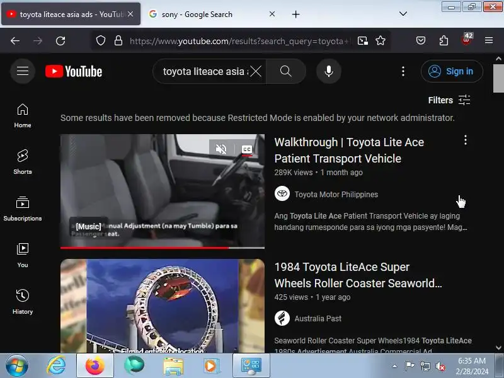The height and width of the screenshot is (378, 504).
Task: Open the Filters panel
Action: [x=449, y=100]
